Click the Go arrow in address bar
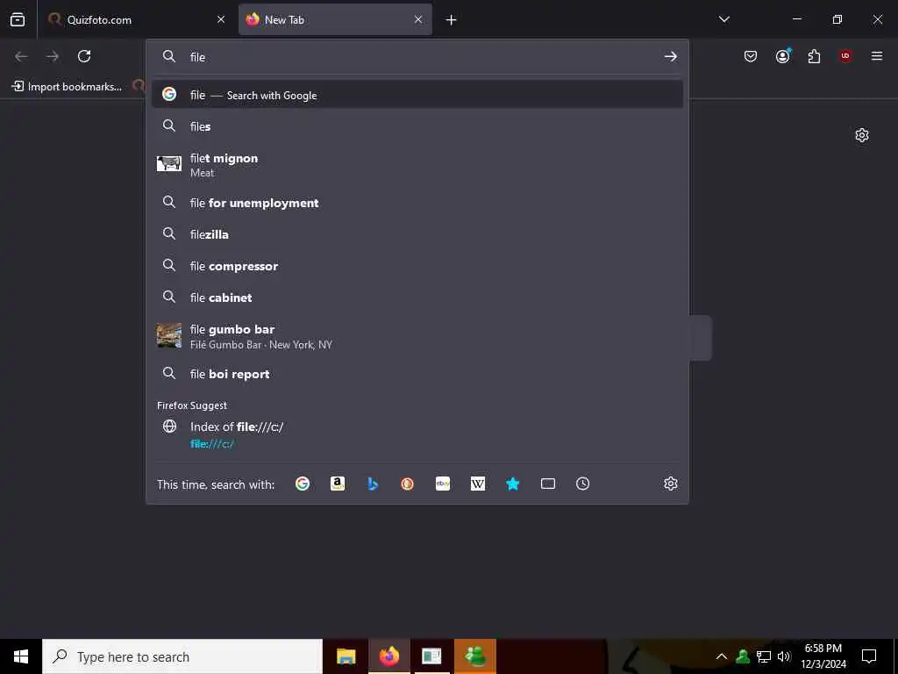 [x=671, y=57]
